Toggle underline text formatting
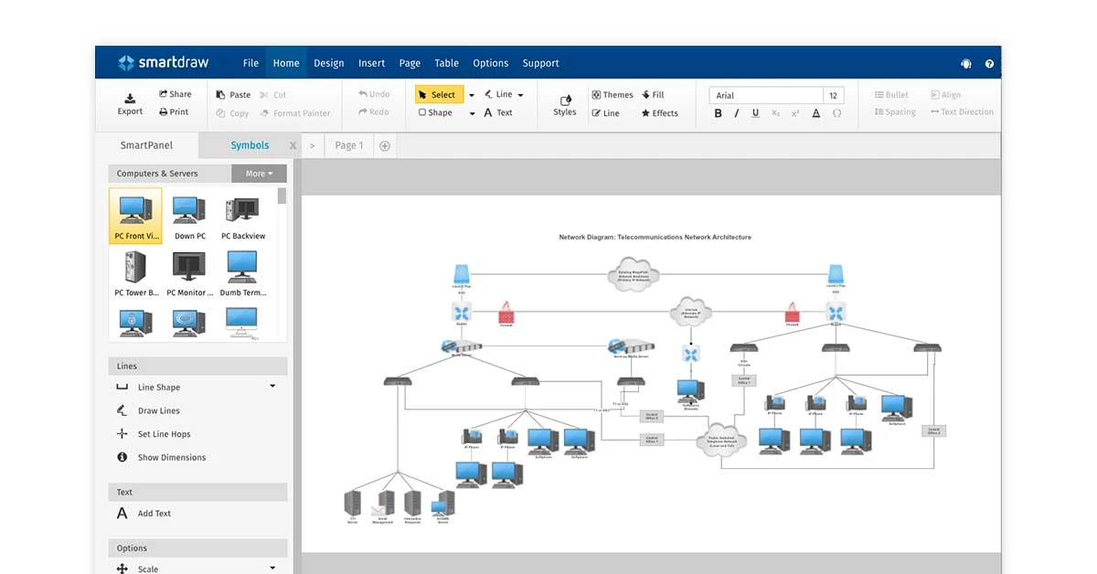 pyautogui.click(x=756, y=112)
